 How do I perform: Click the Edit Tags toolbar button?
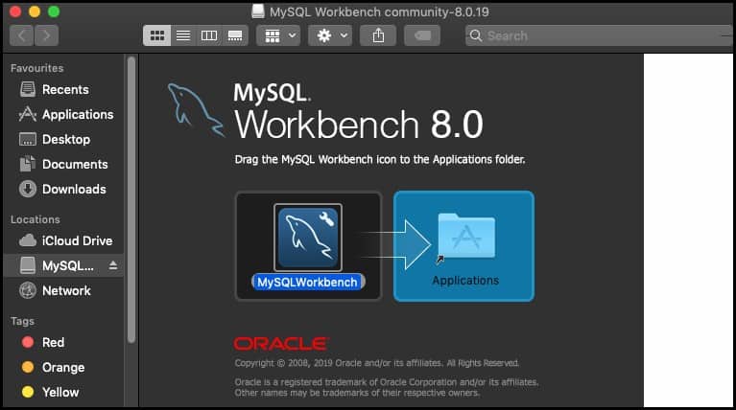422,35
